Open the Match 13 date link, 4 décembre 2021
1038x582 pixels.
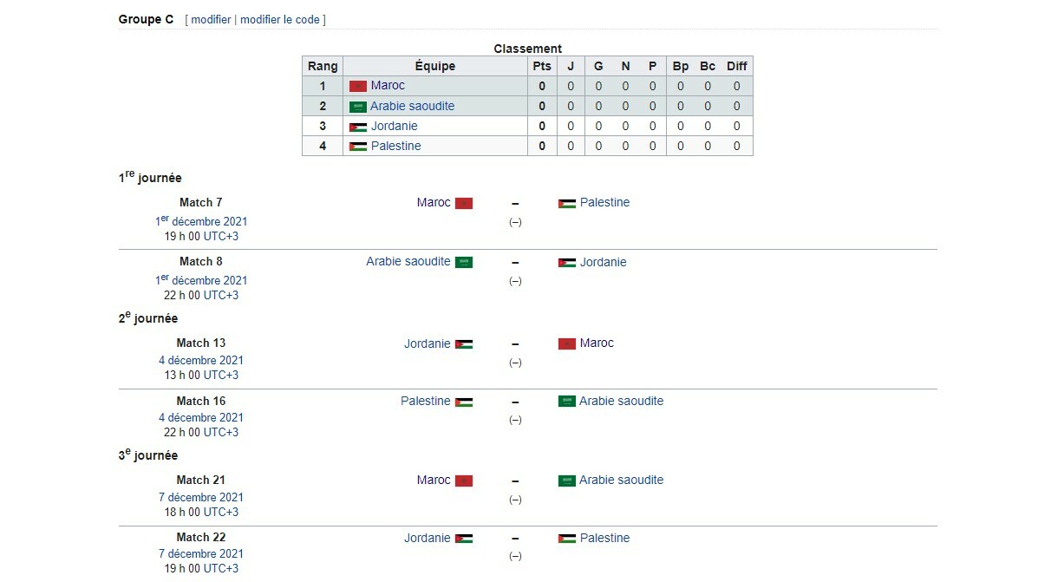click(201, 360)
